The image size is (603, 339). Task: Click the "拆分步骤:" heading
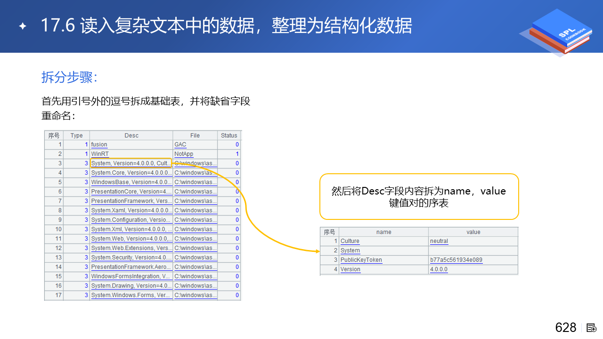coord(69,78)
